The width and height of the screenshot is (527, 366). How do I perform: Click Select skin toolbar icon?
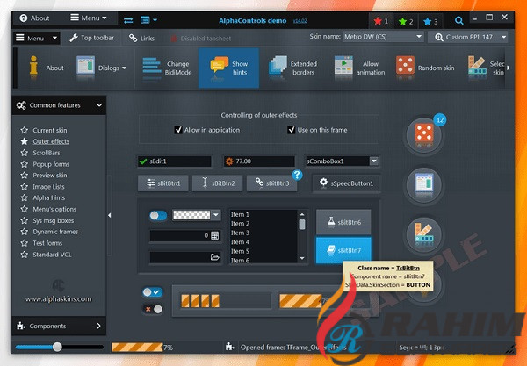pyautogui.click(x=477, y=67)
